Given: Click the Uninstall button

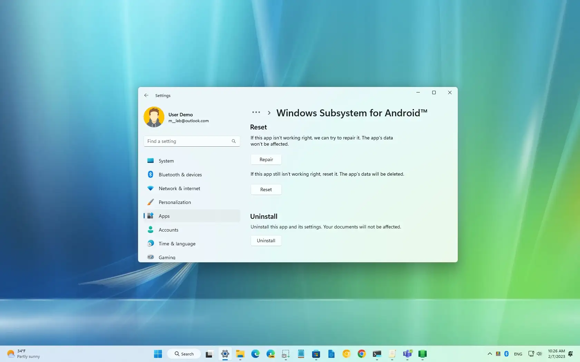Looking at the screenshot, I should pos(265,241).
